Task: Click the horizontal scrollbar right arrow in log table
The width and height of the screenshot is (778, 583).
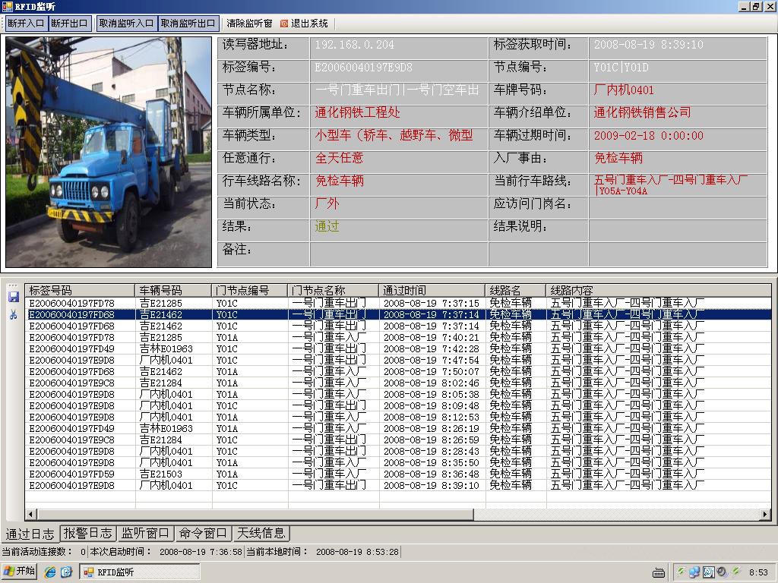Action: click(x=764, y=515)
